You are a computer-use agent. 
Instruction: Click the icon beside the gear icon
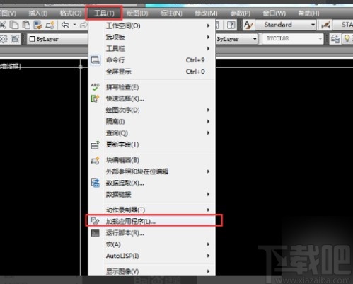[15, 39]
